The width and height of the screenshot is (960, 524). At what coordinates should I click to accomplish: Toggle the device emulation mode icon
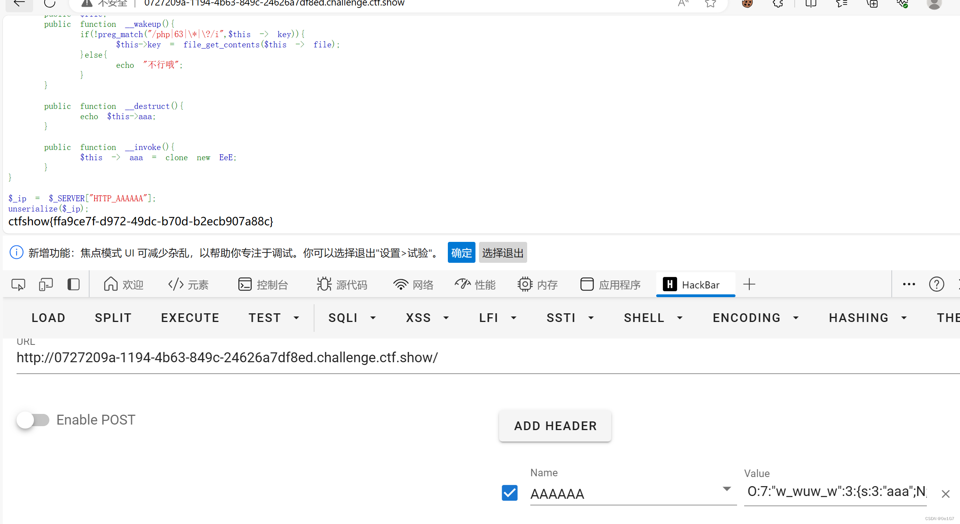coord(46,284)
